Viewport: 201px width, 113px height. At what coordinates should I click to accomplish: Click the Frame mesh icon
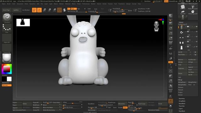click(171, 71)
